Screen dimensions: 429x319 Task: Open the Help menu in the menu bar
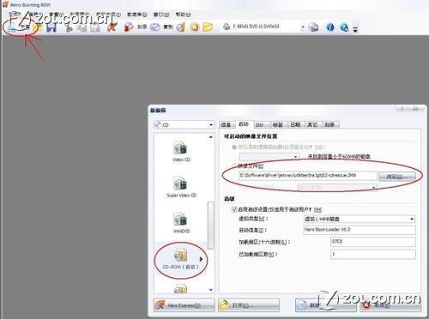coord(183,15)
